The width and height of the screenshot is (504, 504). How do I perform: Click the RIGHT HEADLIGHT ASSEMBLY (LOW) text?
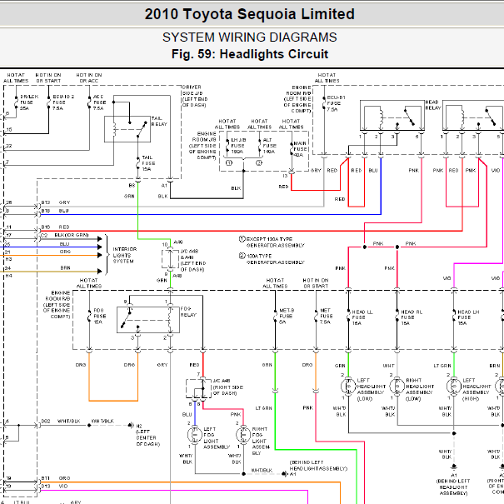click(420, 390)
